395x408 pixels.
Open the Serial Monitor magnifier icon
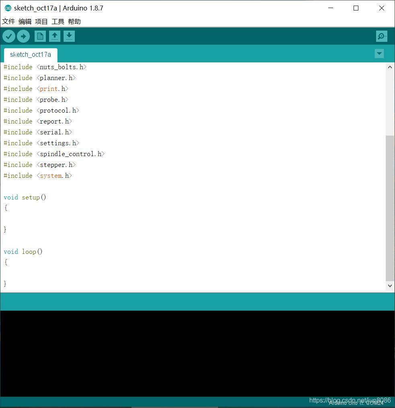(381, 36)
